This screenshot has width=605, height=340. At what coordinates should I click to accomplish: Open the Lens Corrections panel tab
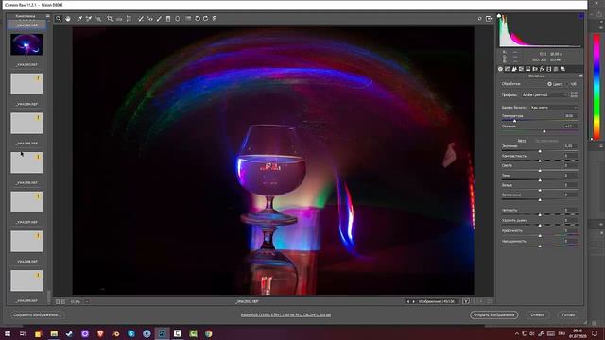coord(535,69)
